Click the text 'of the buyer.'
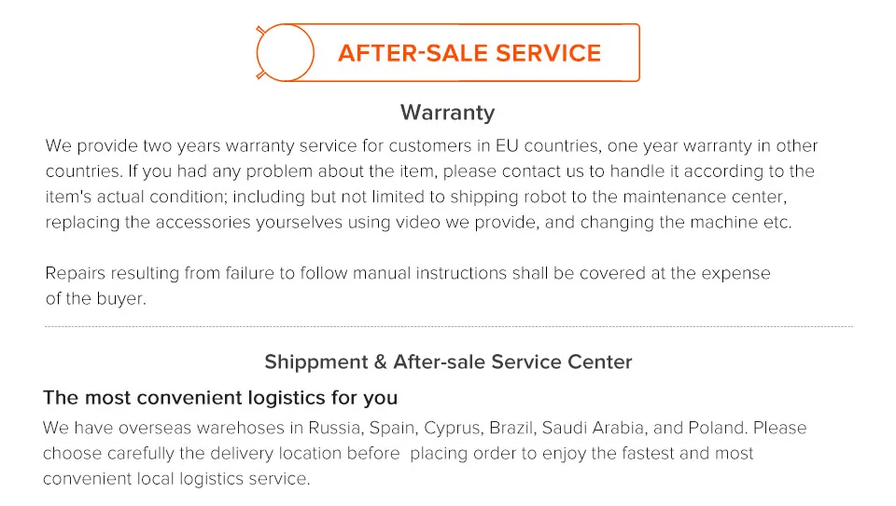 [96, 298]
